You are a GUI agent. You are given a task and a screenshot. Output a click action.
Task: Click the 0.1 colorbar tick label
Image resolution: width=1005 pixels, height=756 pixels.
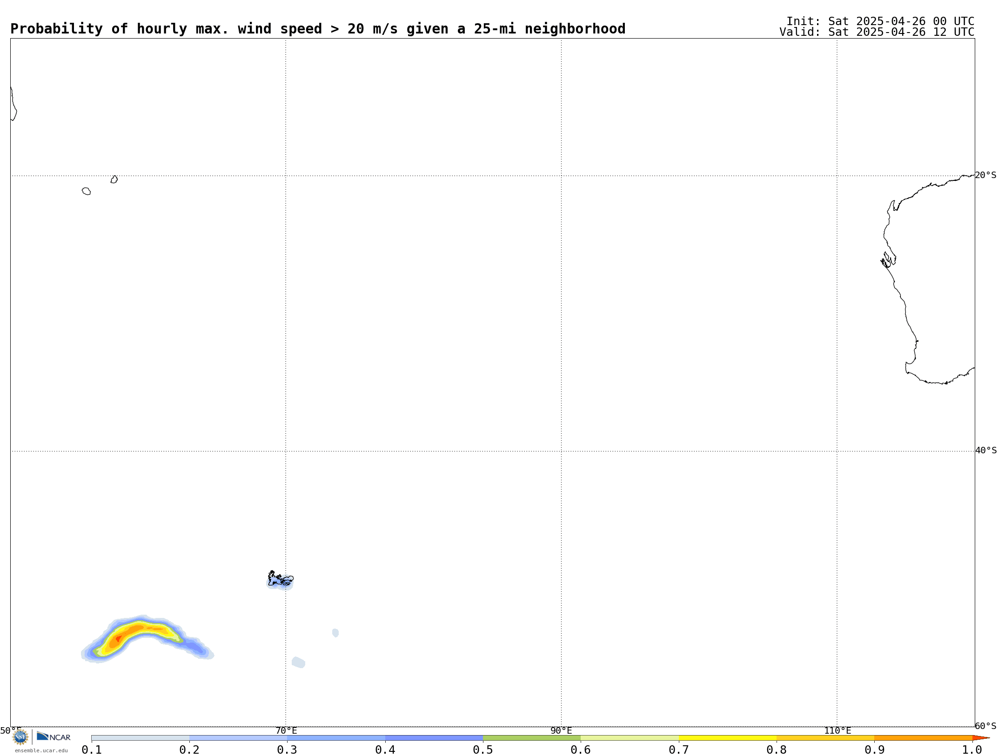(92, 749)
